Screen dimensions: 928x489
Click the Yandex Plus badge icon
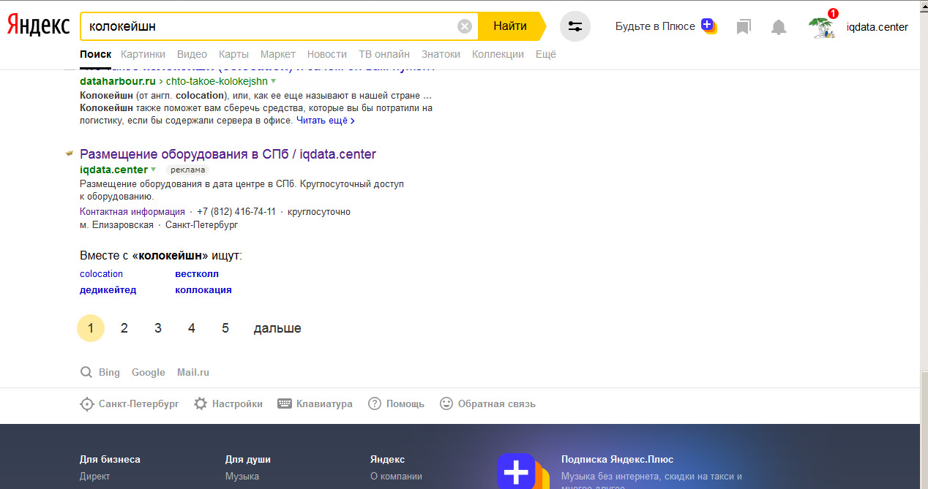[x=708, y=26]
